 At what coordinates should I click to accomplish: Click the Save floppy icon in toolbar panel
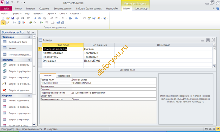12,18
